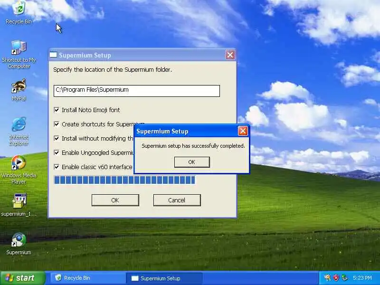Toggle Install Noto Emoji font checkbox
The width and height of the screenshot is (380, 285).
(x=57, y=110)
